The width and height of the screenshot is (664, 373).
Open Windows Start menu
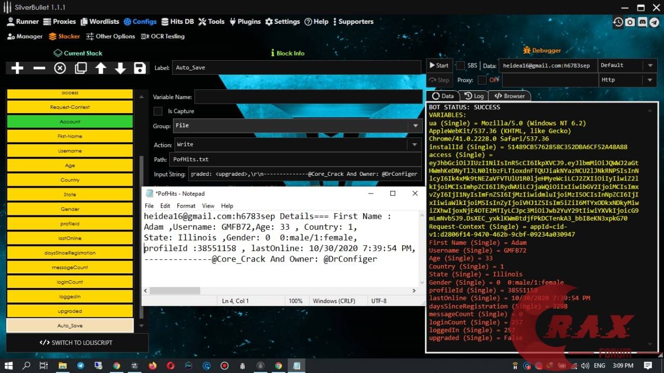point(9,366)
